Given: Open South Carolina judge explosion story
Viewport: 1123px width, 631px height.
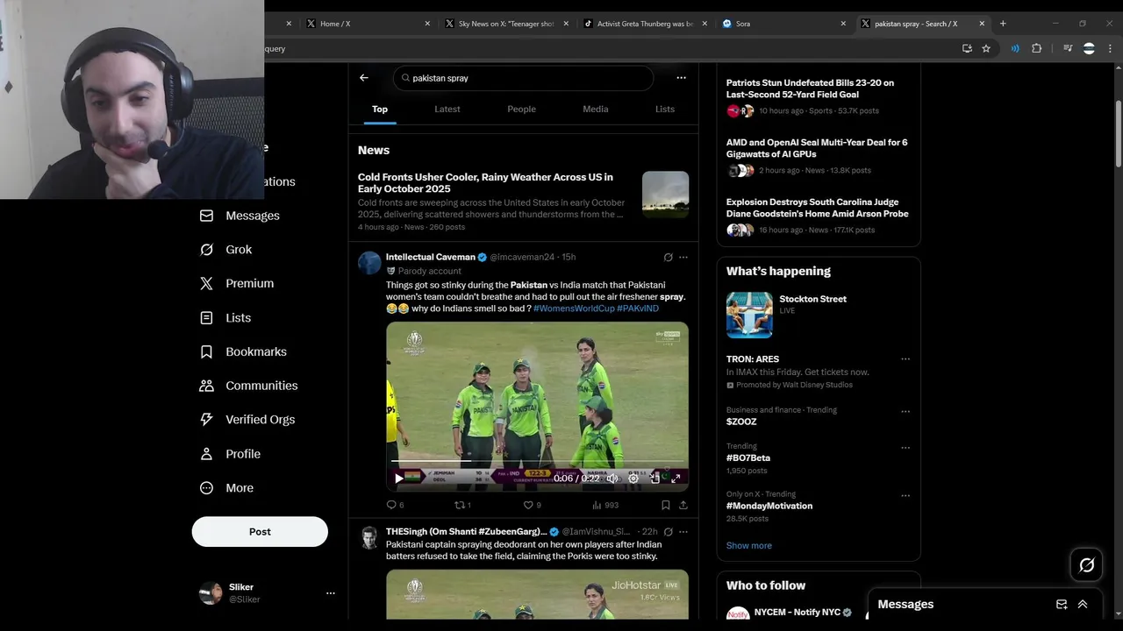Looking at the screenshot, I should 818,208.
